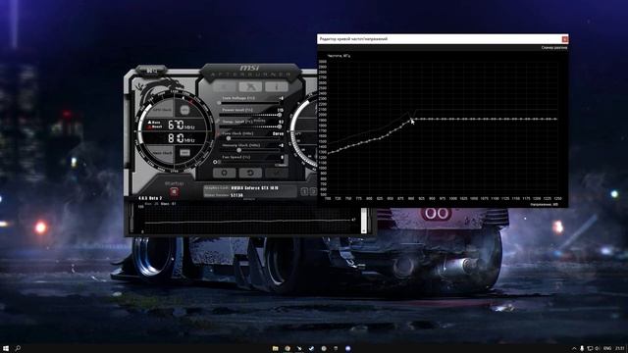628x353 pixels.
Task: Open Afterburner settings with the gear button
Action: (224, 173)
